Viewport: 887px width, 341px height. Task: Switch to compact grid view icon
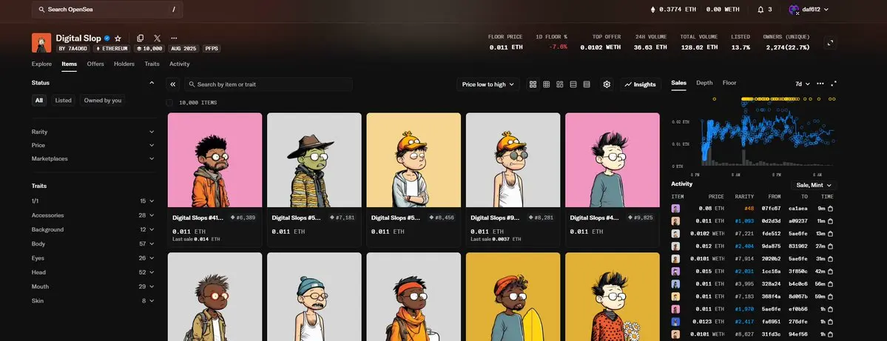(547, 84)
